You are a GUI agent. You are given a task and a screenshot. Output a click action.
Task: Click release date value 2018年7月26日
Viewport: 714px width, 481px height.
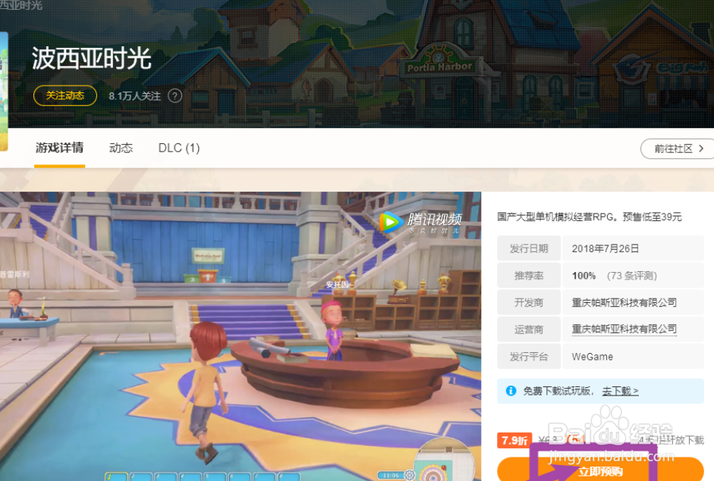click(x=605, y=248)
